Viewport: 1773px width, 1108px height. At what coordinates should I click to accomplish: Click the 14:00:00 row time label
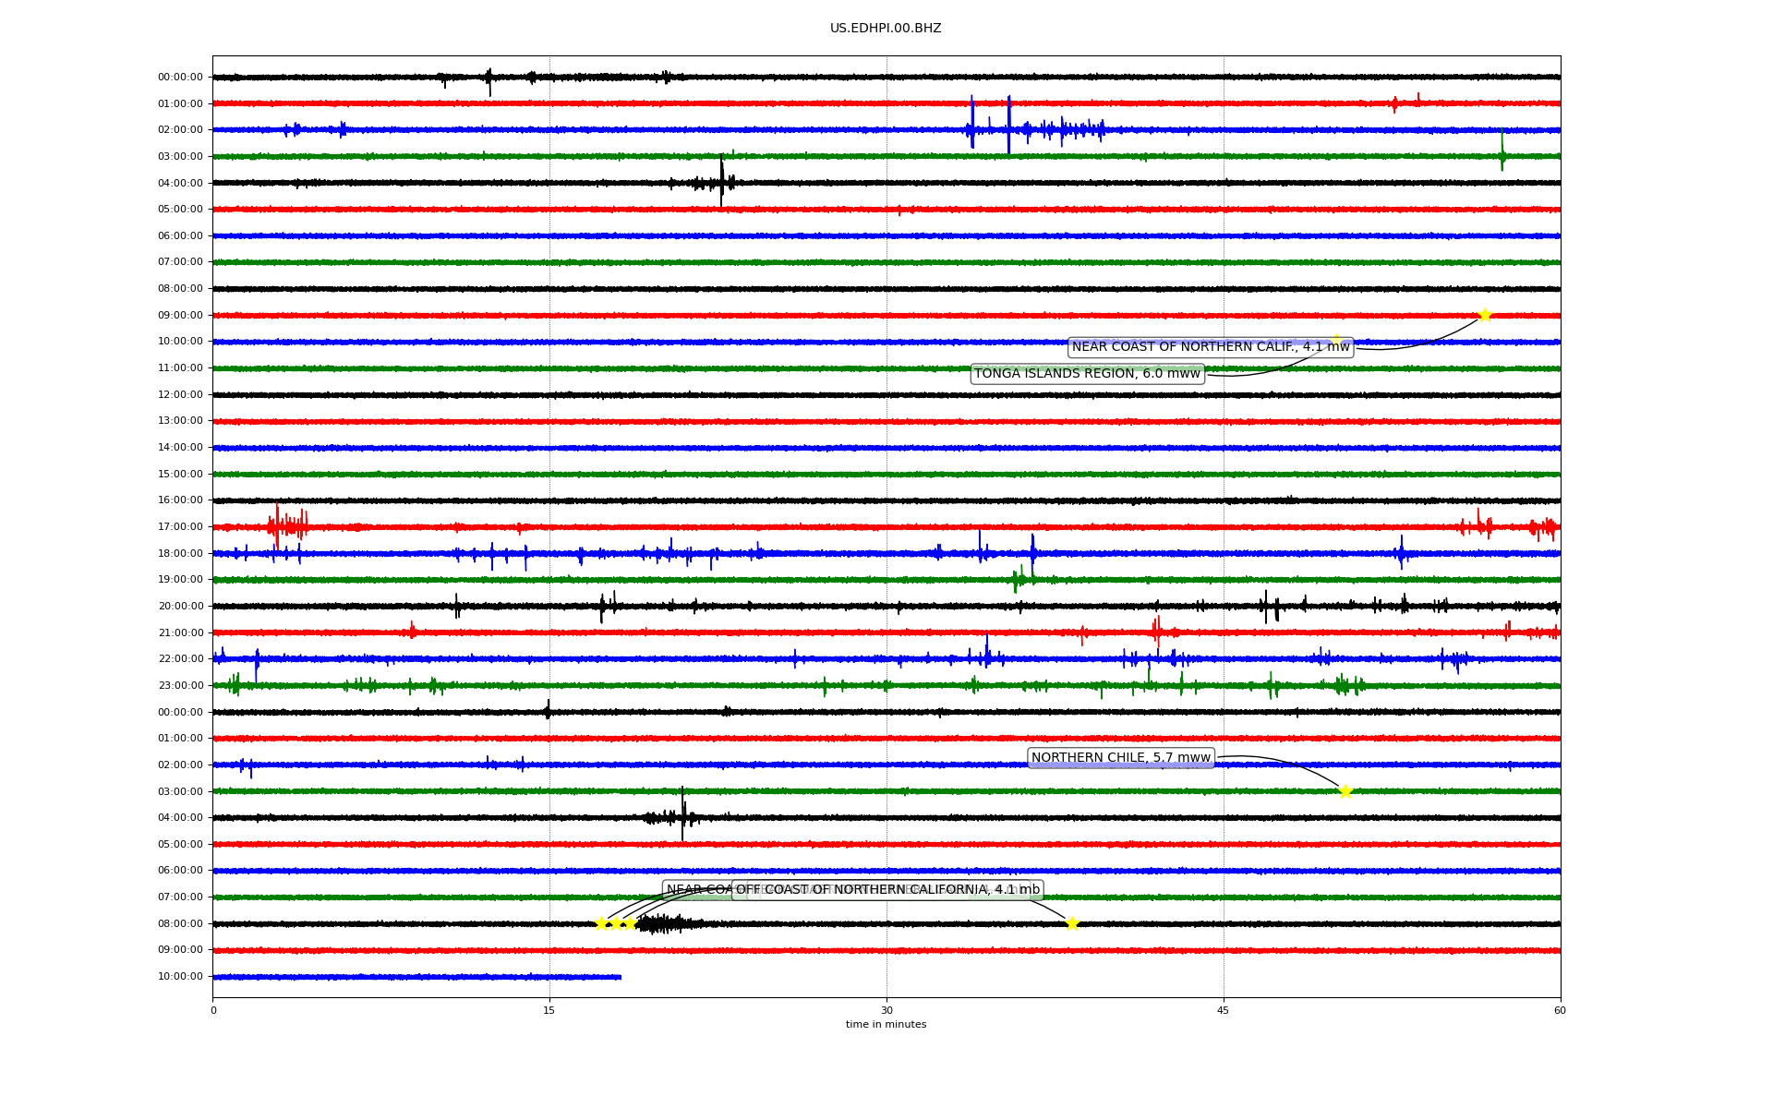click(180, 448)
